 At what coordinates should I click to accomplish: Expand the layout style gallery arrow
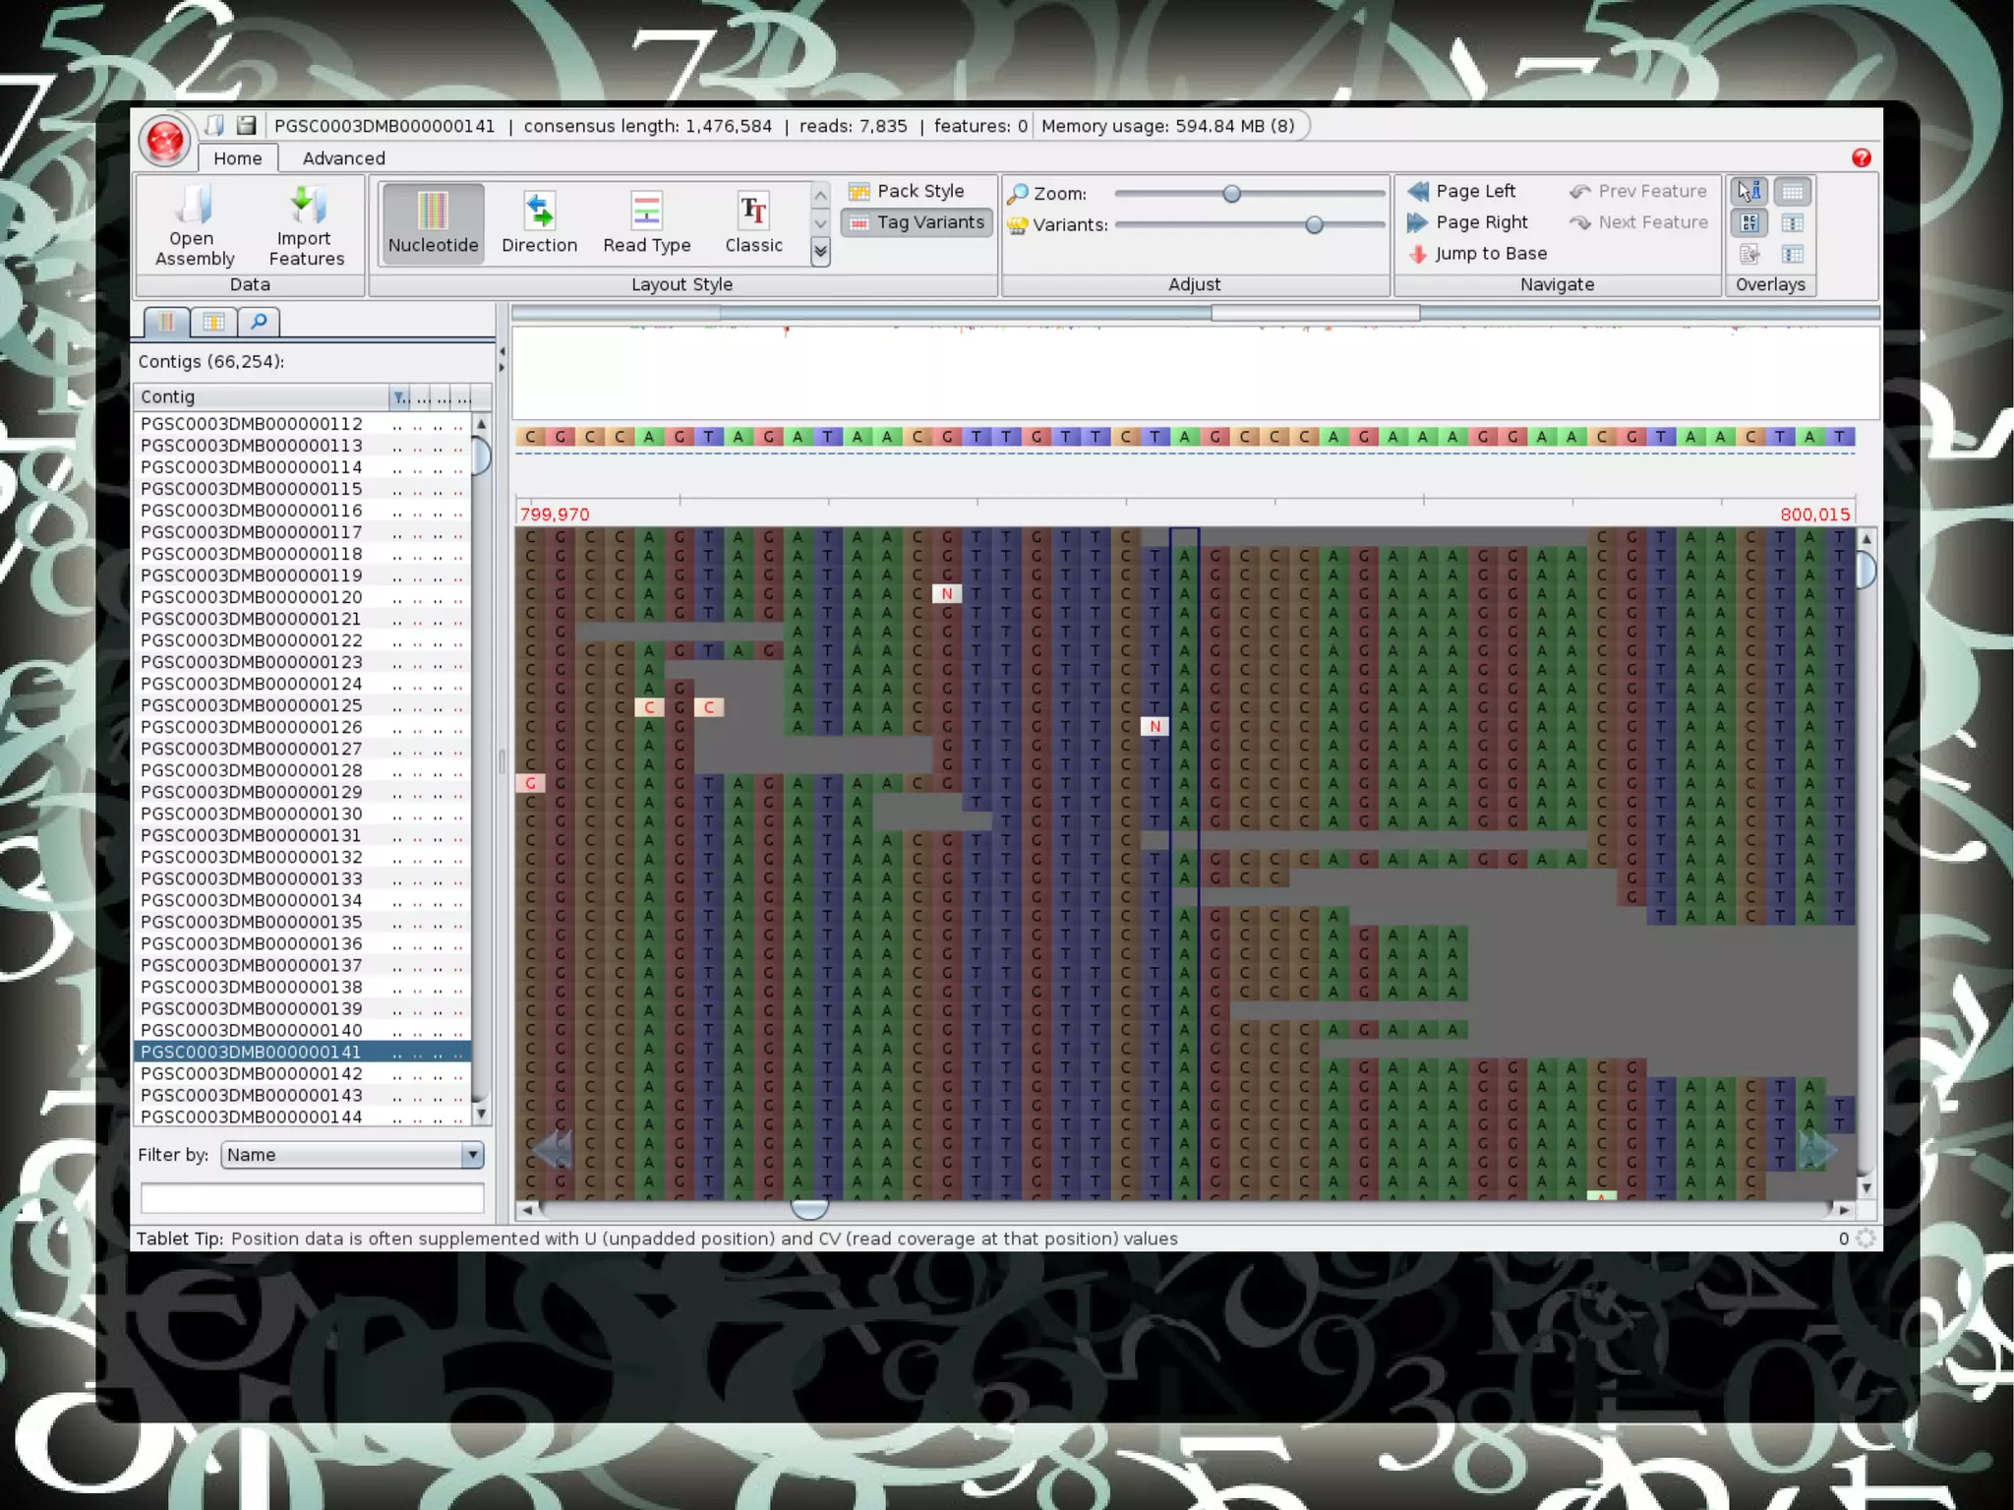pyautogui.click(x=820, y=253)
